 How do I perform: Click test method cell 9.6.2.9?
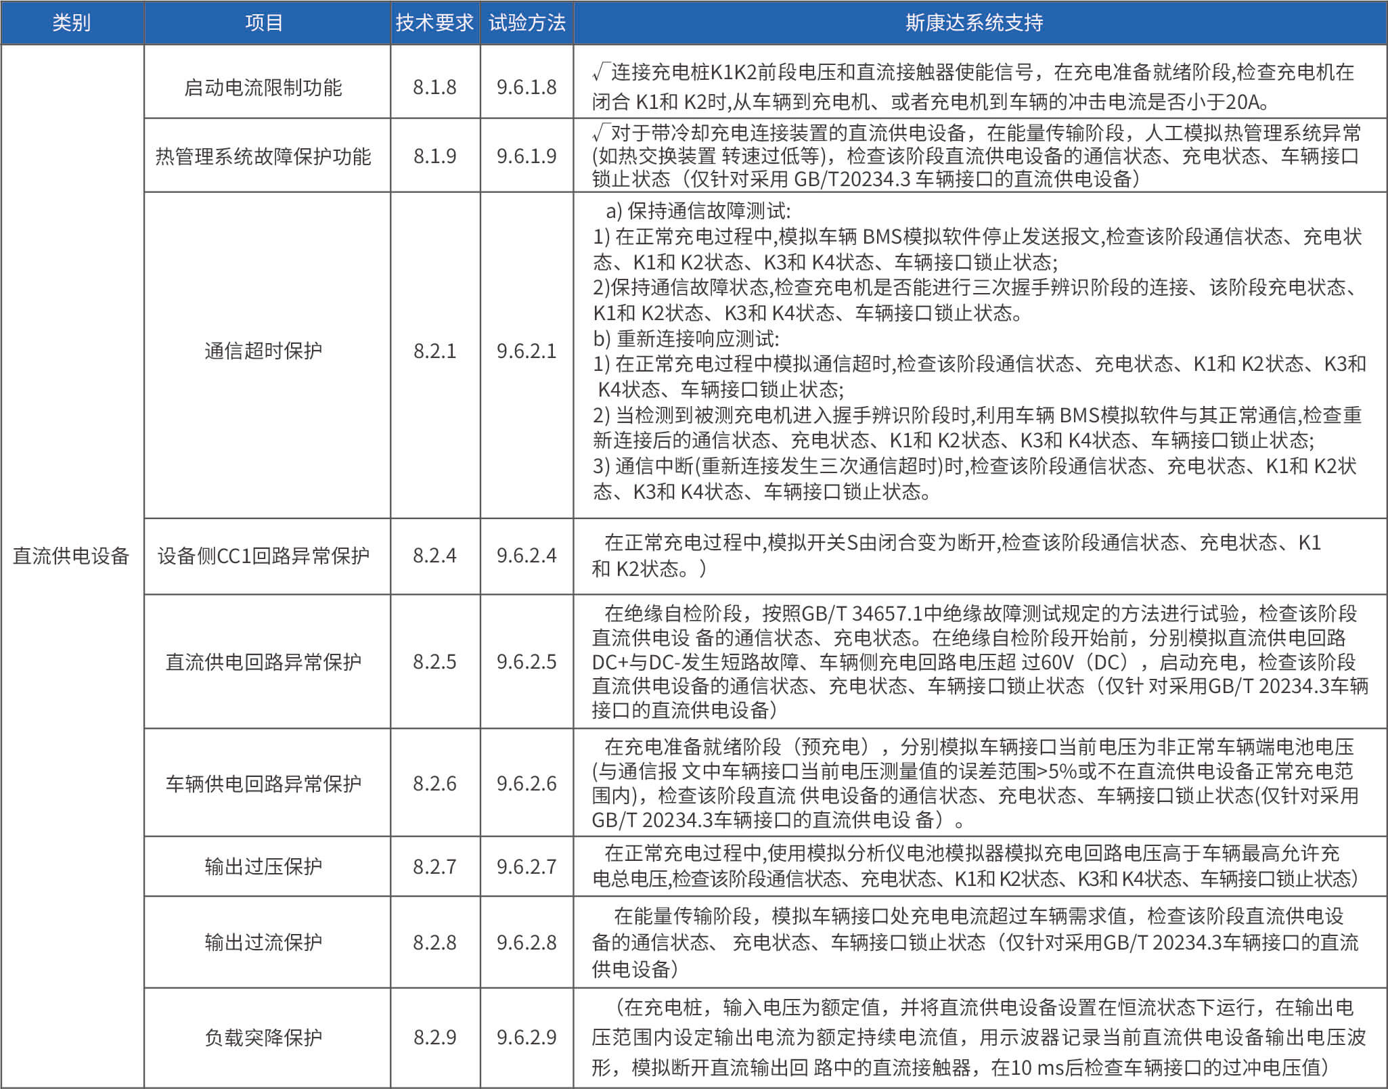coord(527,1037)
